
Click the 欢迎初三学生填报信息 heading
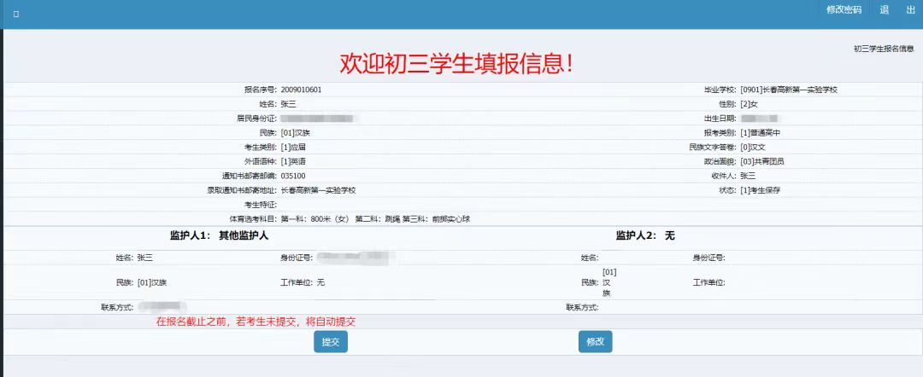point(456,62)
